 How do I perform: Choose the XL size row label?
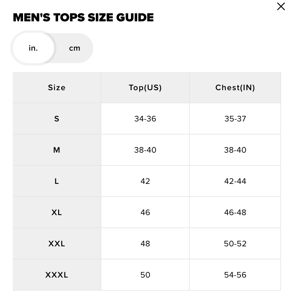(57, 213)
